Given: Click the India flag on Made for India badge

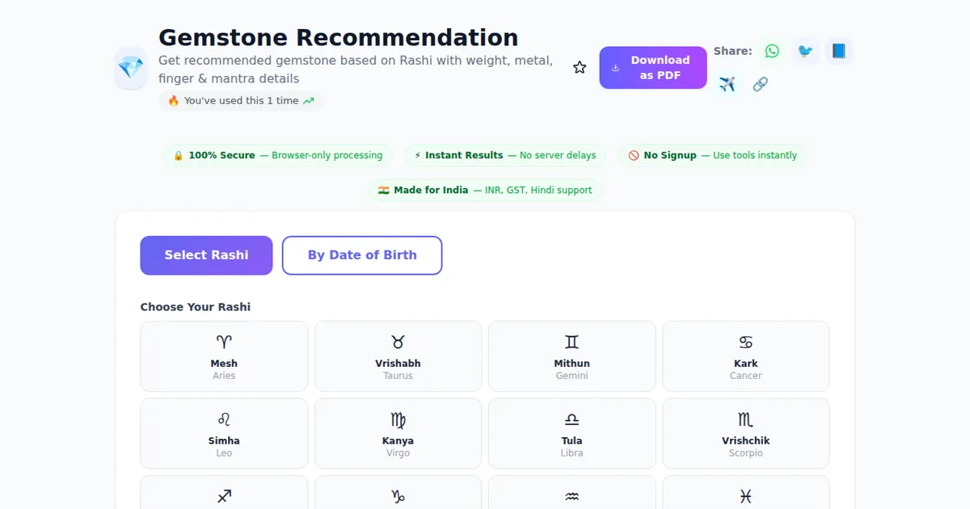Looking at the screenshot, I should click(x=384, y=190).
